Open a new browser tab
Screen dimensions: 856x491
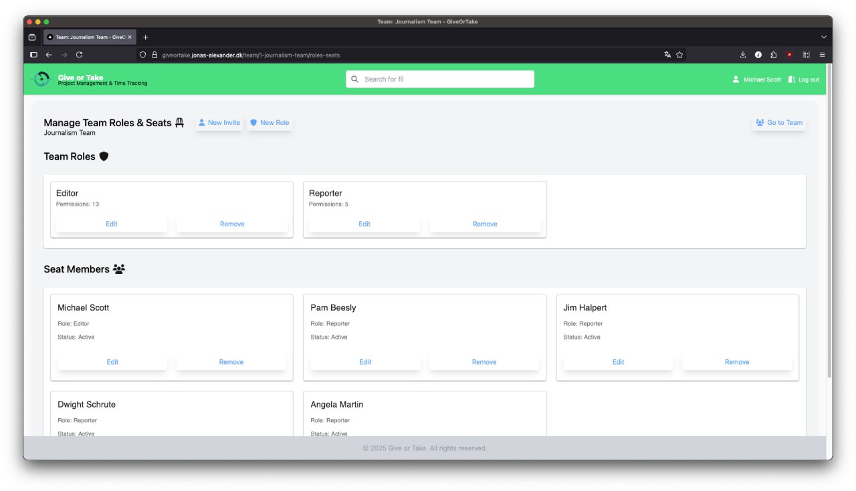click(145, 37)
